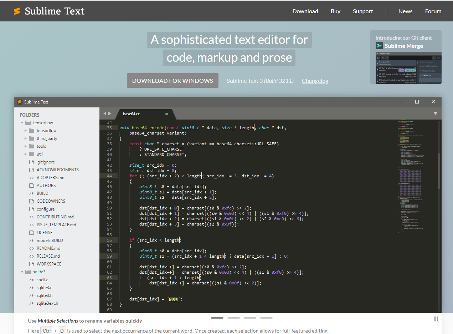453x334 pixels.
Task: Click the util folder icon
Action: click(x=31, y=154)
